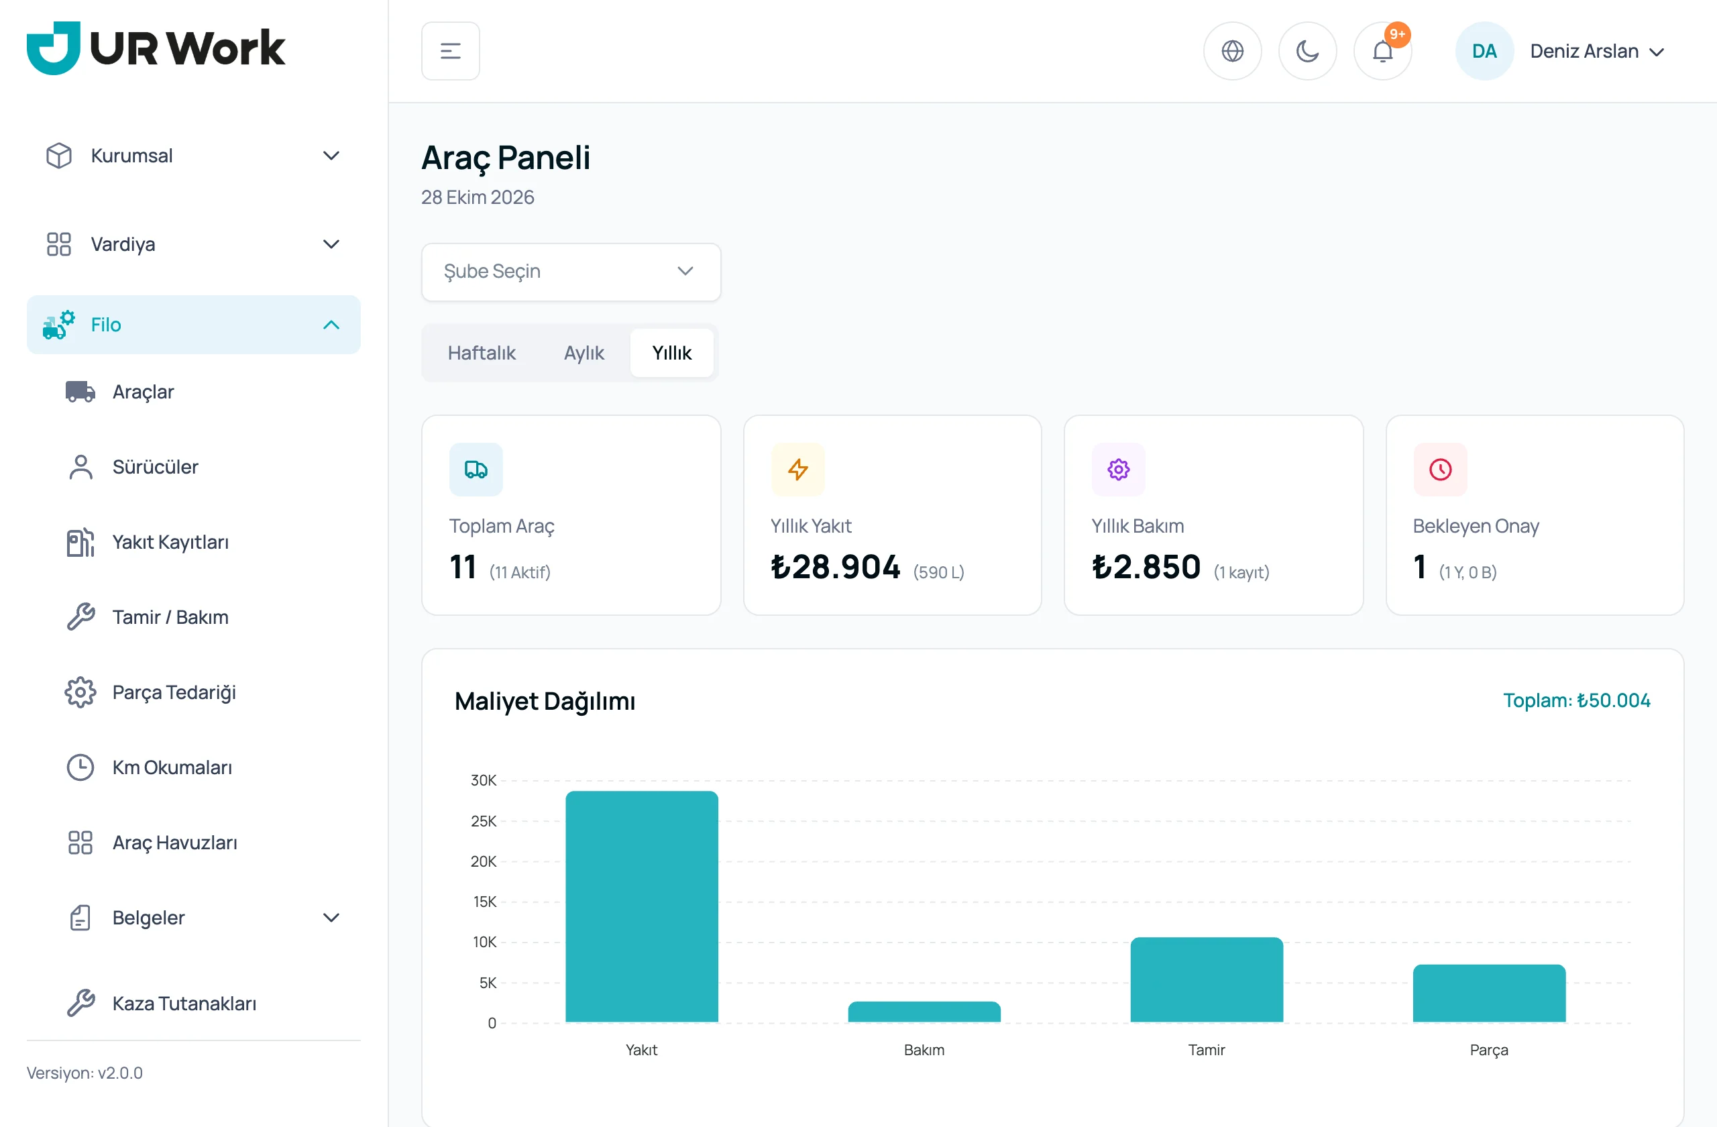Open Araç Havuzları via grid icon
This screenshot has height=1127, width=1717.
pyautogui.click(x=80, y=843)
